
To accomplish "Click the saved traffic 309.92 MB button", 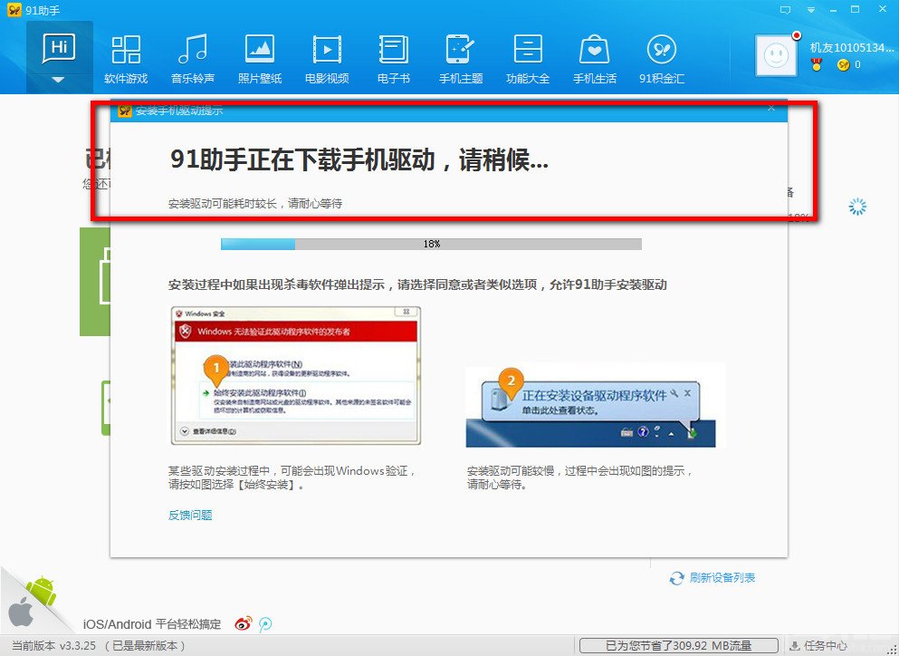I will (679, 646).
